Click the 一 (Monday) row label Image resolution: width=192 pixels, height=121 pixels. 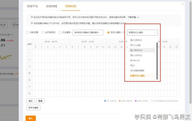[x=29, y=53]
